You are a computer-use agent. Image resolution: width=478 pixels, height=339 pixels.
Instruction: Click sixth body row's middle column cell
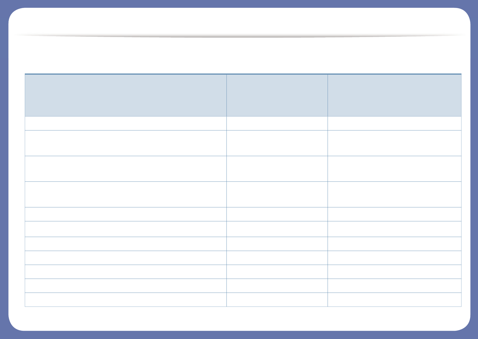tap(277, 229)
